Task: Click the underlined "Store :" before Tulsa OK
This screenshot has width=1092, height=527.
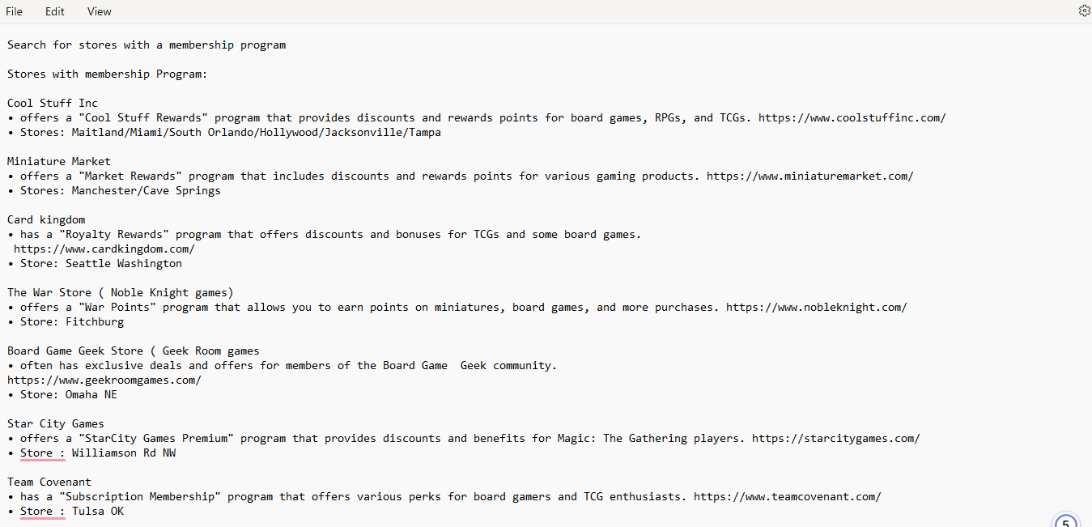Action: [42, 512]
